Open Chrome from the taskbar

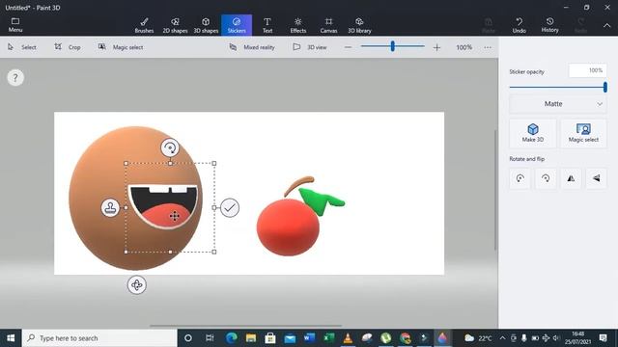pos(406,338)
